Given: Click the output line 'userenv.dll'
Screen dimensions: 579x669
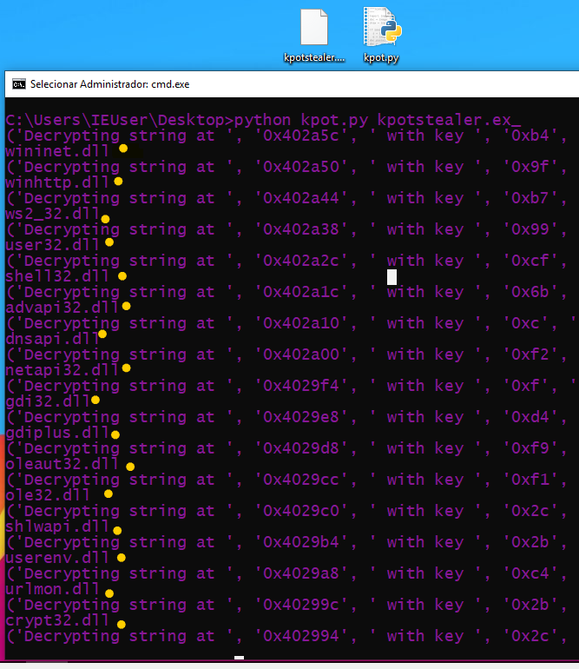Looking at the screenshot, I should tap(56, 558).
